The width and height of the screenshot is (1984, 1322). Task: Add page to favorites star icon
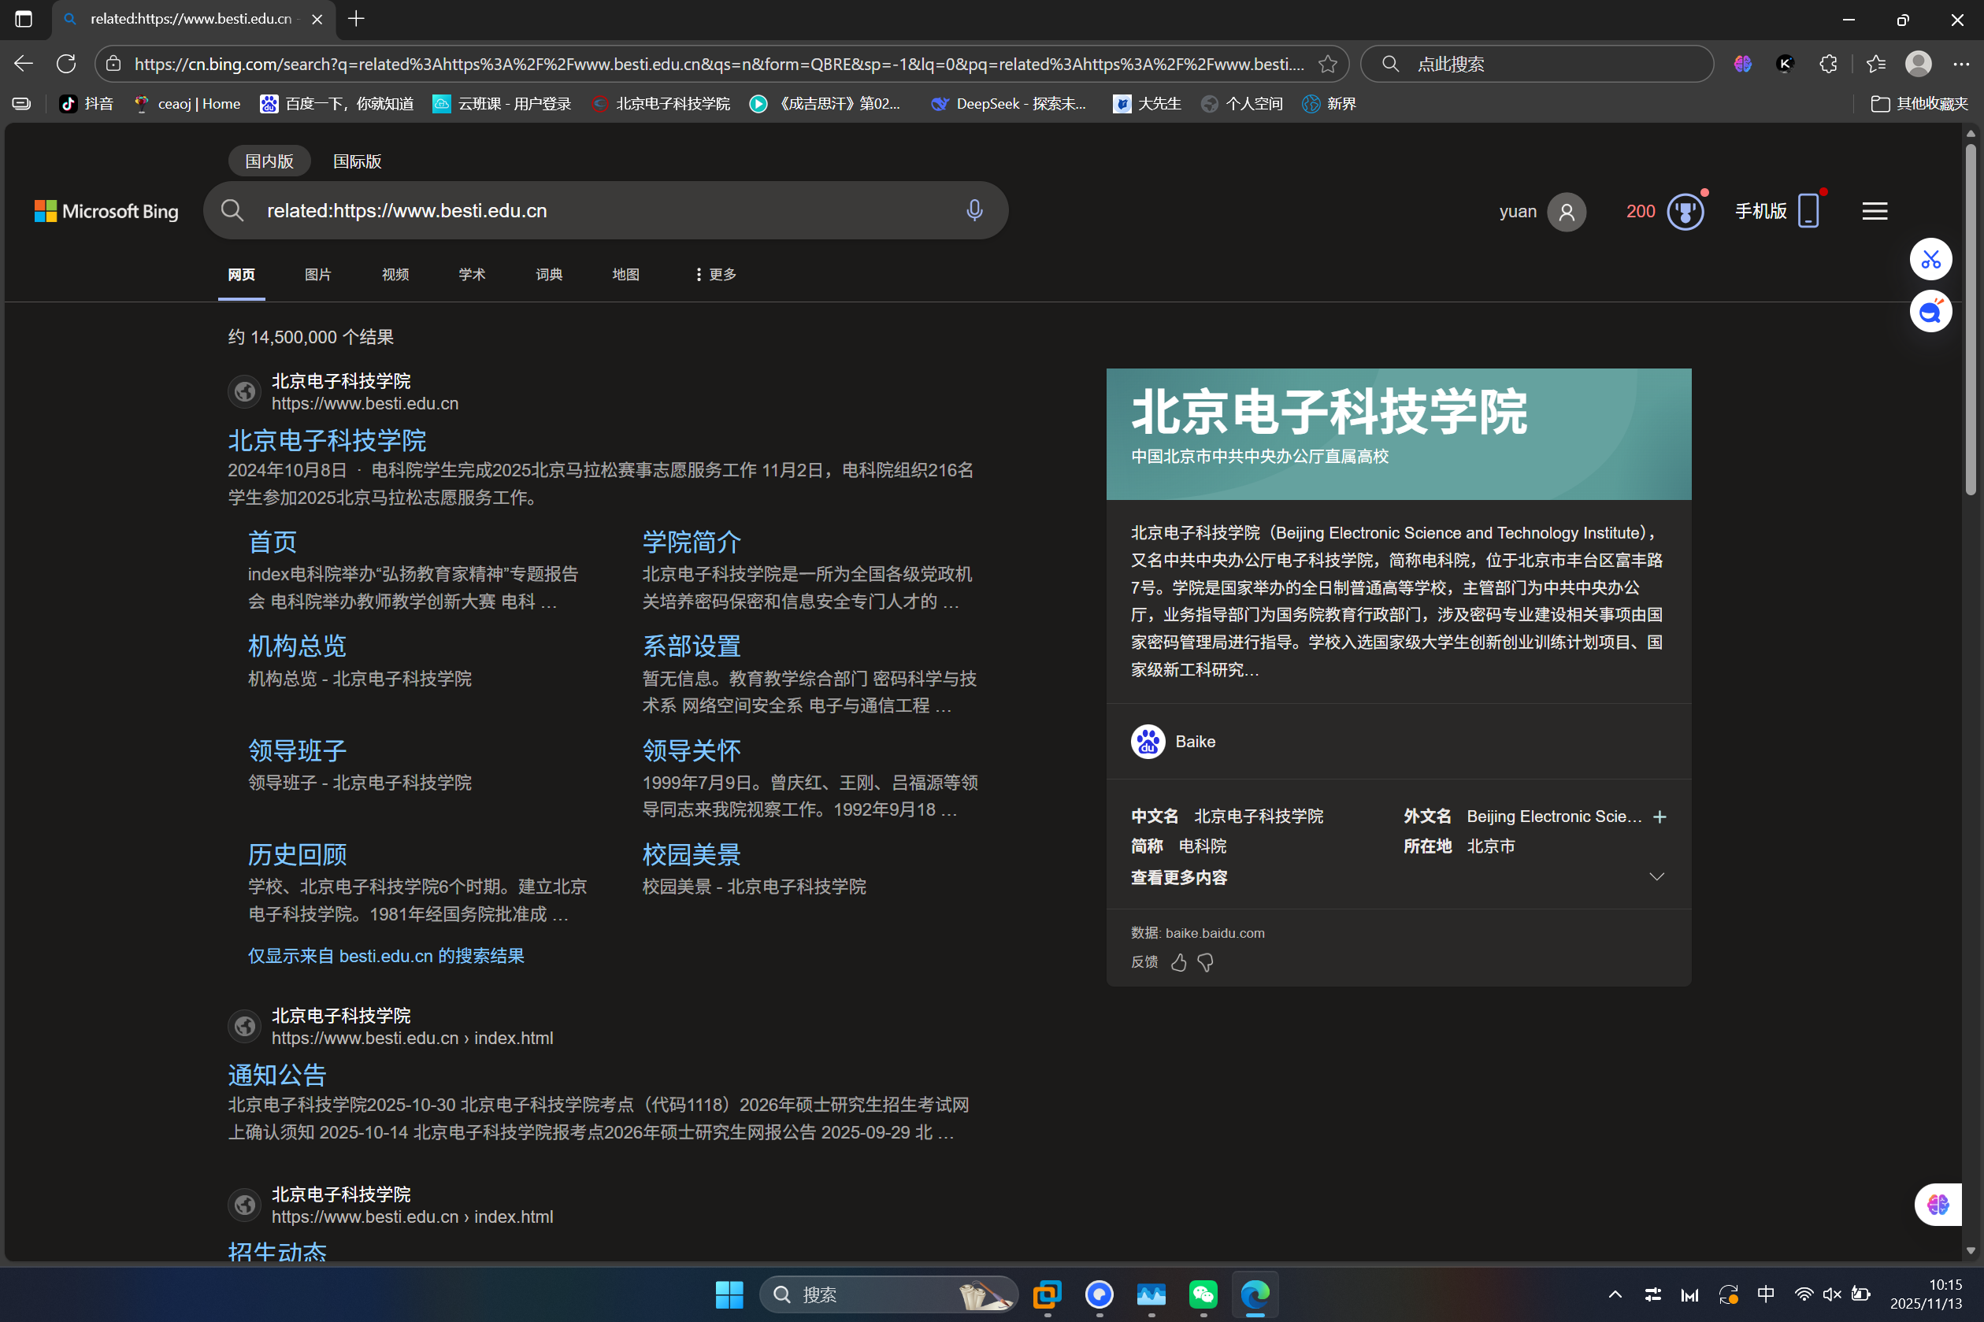[1327, 64]
